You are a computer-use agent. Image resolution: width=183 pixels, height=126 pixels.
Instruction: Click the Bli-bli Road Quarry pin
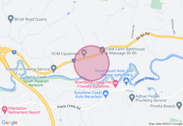click(x=11, y=19)
